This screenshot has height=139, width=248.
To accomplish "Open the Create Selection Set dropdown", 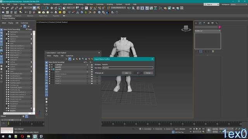I will coord(118,8).
